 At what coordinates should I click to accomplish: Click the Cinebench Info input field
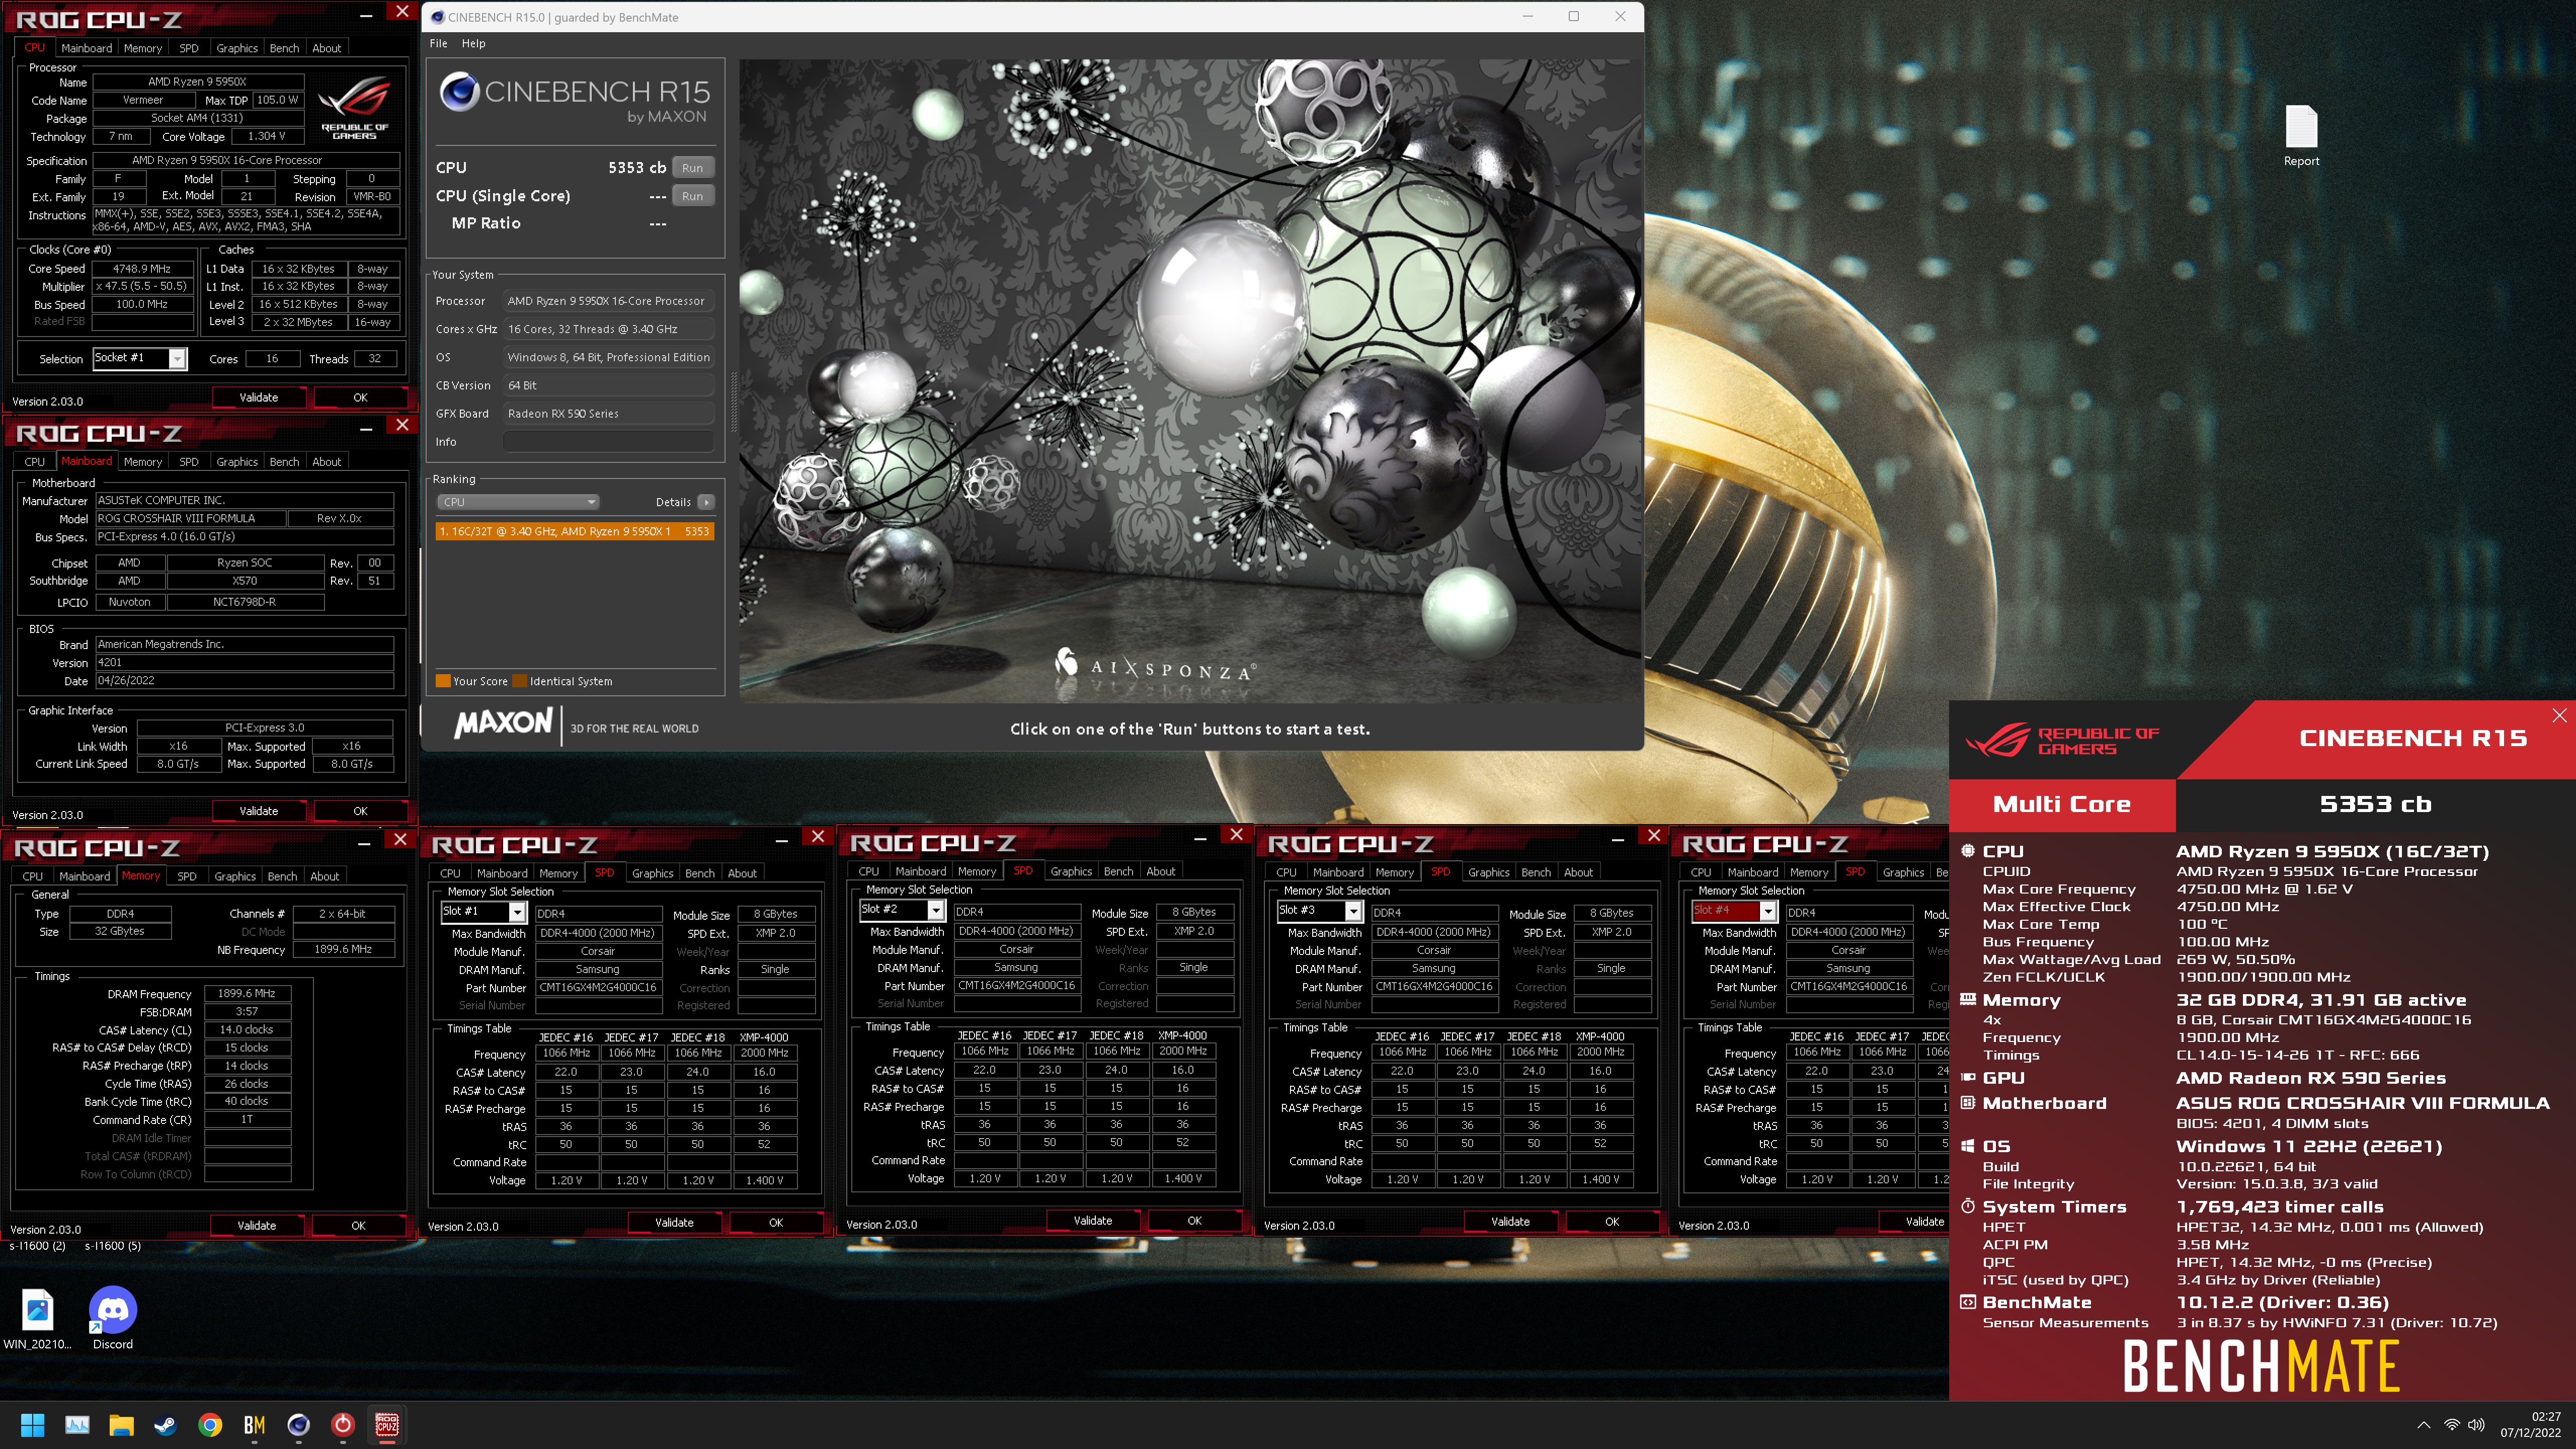pyautogui.click(x=608, y=441)
